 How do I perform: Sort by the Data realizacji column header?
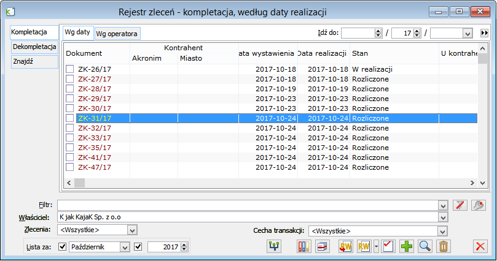coord(324,53)
